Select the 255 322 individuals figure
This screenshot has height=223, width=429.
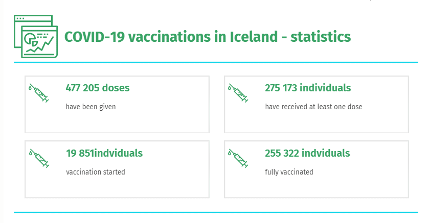(x=307, y=153)
